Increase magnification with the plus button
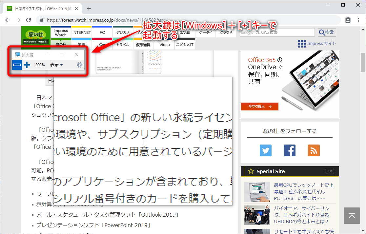This screenshot has width=366, height=234. tap(27, 65)
